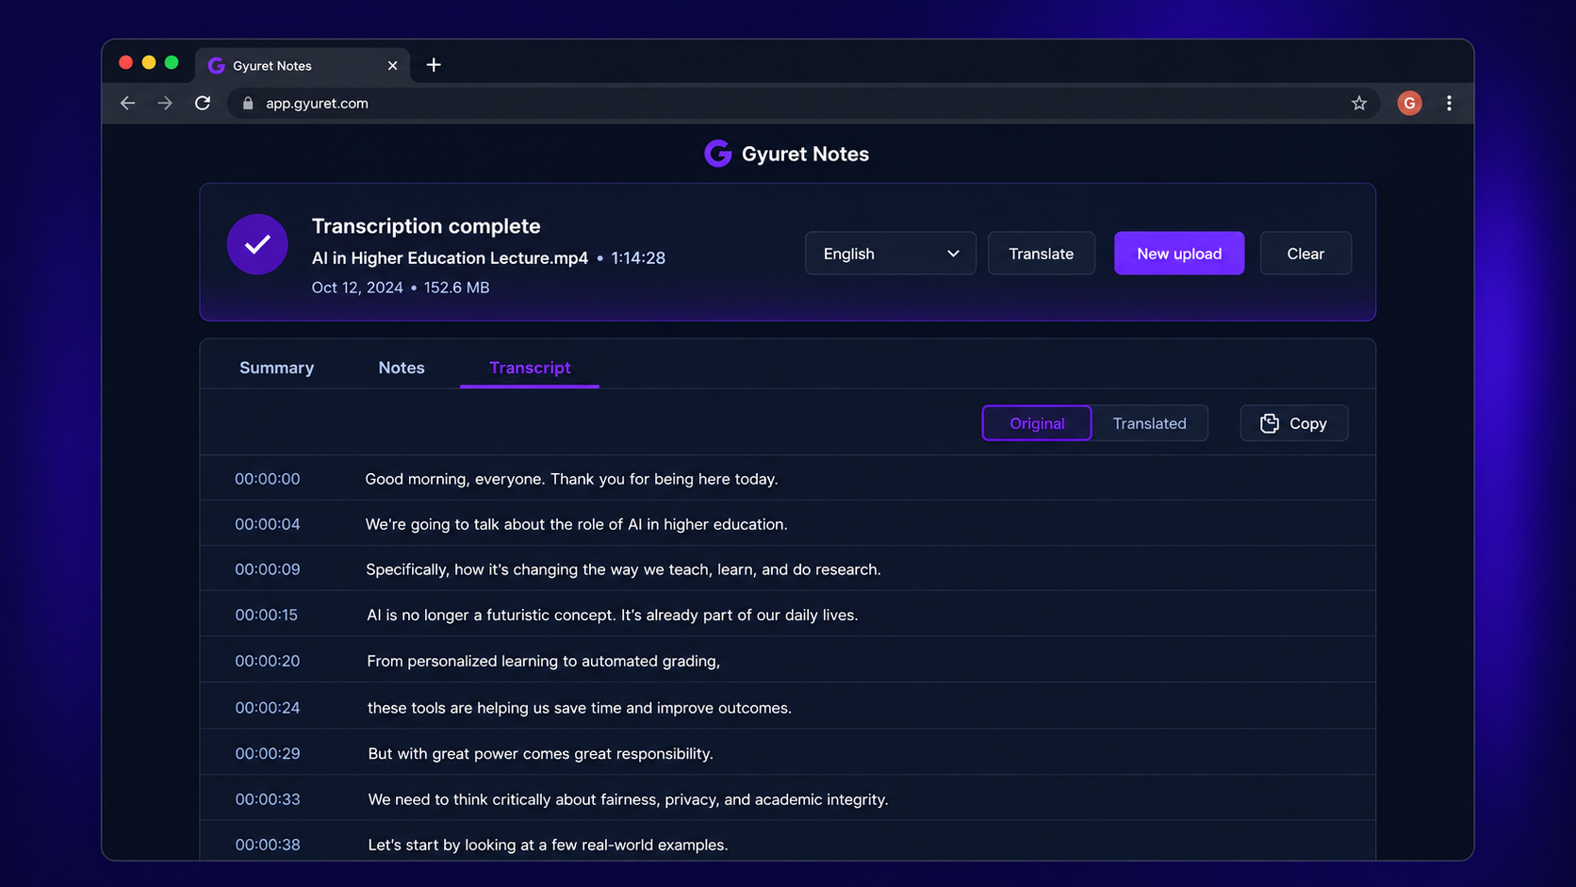This screenshot has height=887, width=1576.
Task: Start a New upload
Action: [1178, 254]
